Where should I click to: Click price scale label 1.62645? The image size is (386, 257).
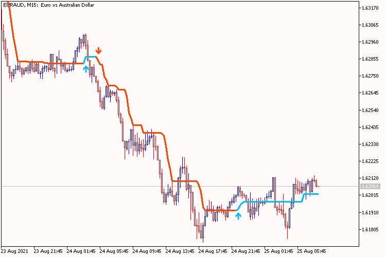pos(370,93)
